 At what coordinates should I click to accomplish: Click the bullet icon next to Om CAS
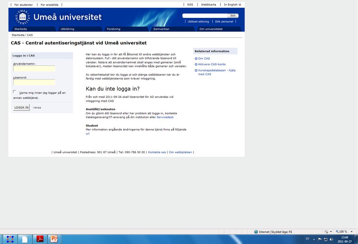pos(196,59)
